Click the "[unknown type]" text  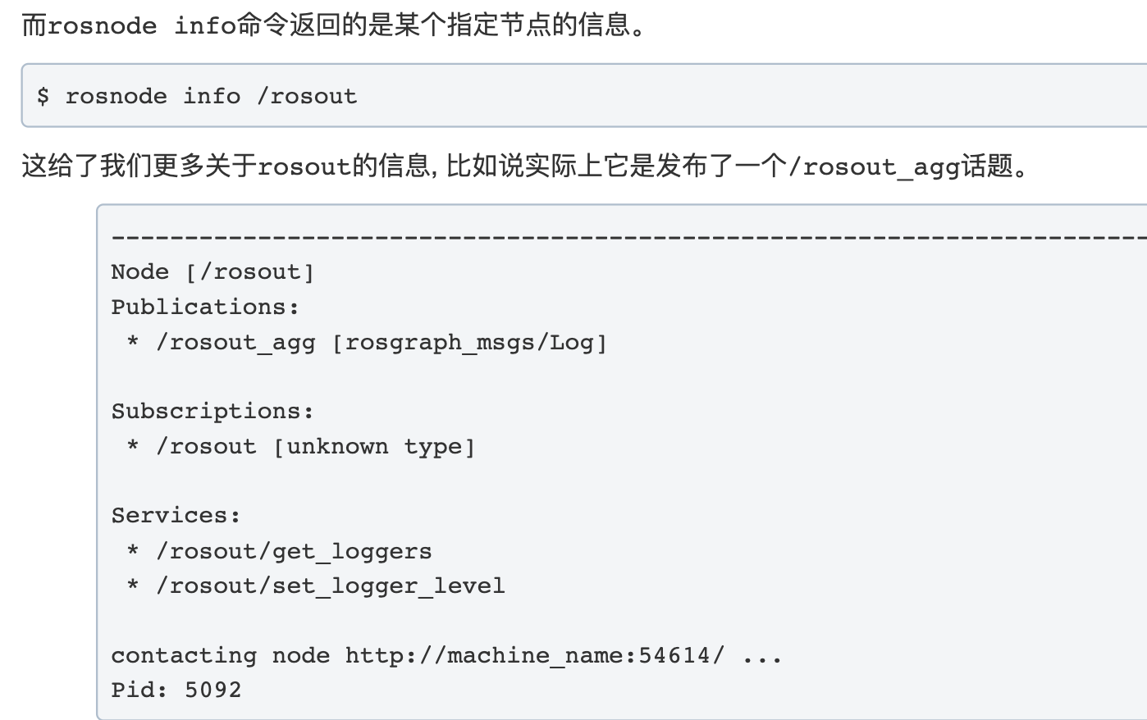click(374, 447)
